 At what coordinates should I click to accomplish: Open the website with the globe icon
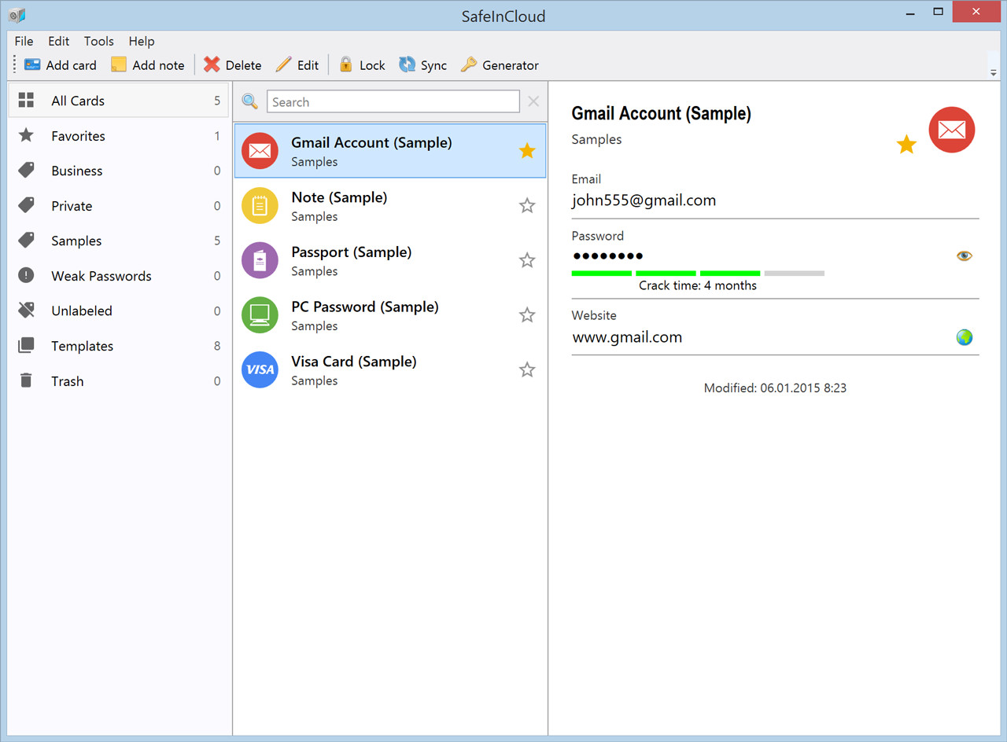[965, 337]
